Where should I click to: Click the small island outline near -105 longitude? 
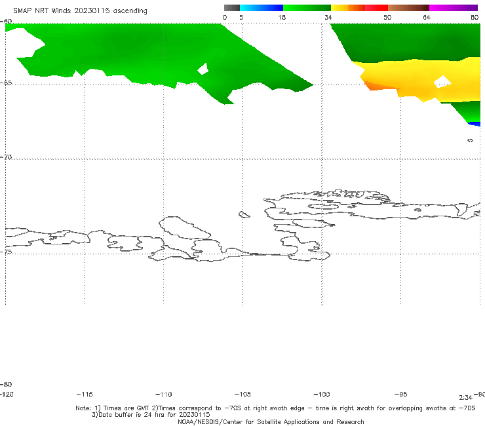click(244, 214)
